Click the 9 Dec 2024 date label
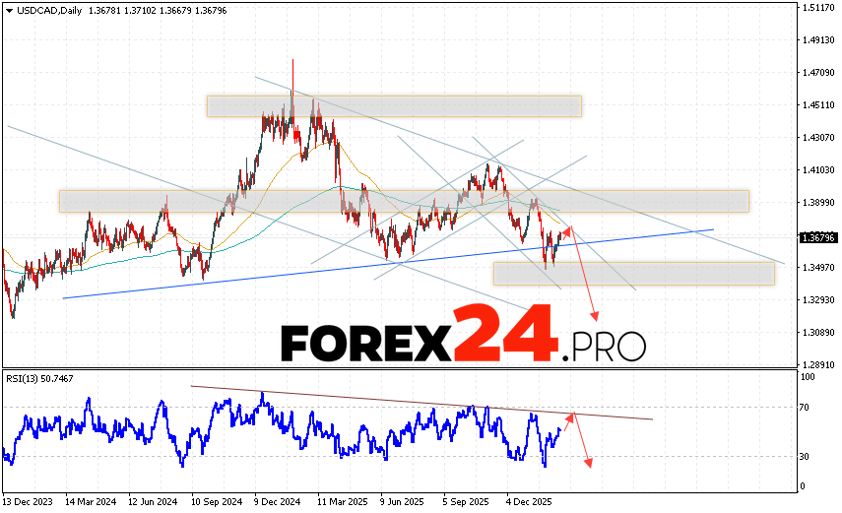 click(x=277, y=501)
